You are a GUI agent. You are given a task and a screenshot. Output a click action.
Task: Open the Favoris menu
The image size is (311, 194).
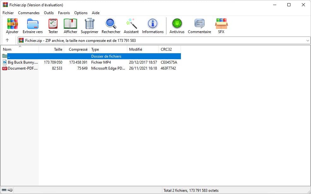click(64, 13)
